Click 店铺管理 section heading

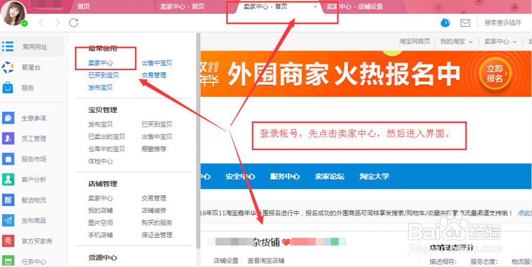pos(103,184)
